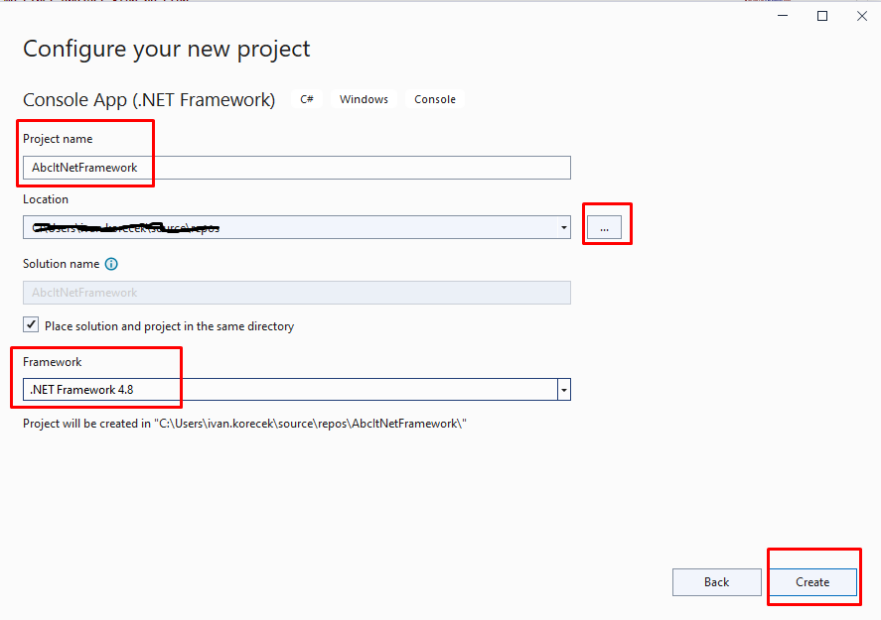
Task: Minimize the project configuration window
Action: coord(778,16)
